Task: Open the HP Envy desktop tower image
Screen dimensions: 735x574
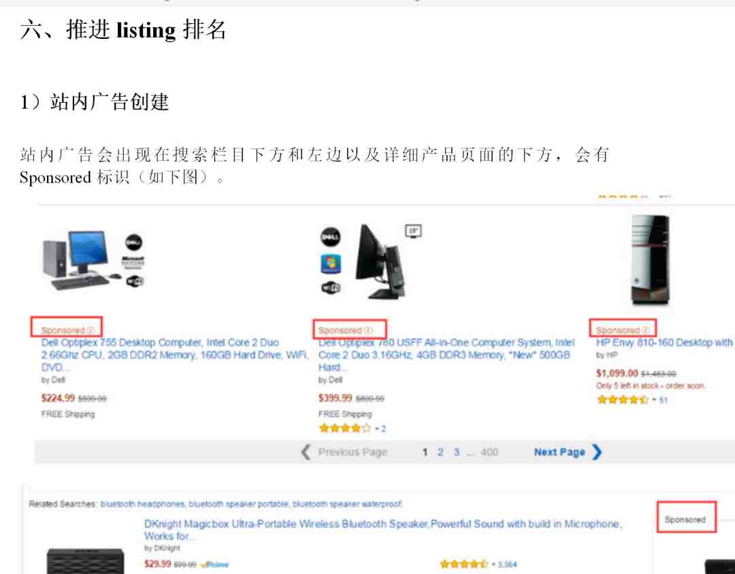Action: pyautogui.click(x=651, y=260)
